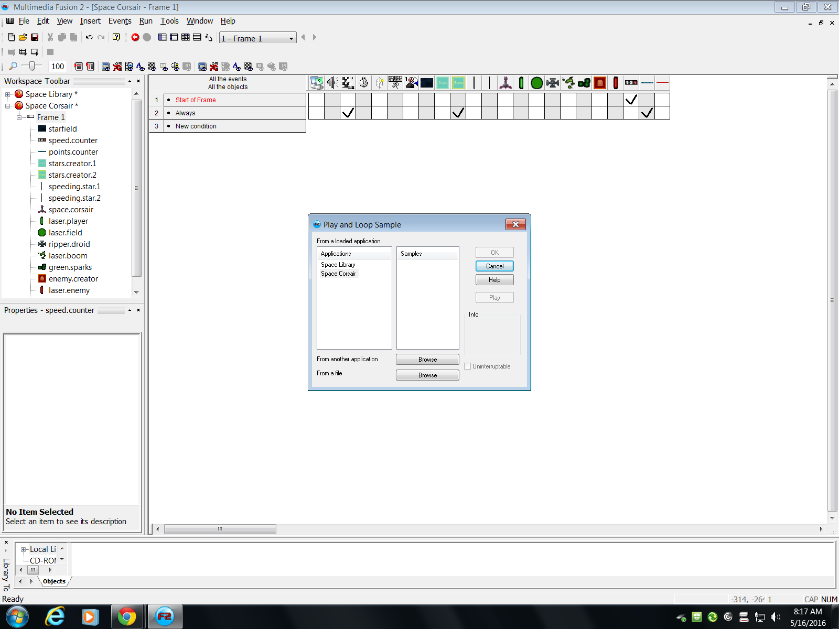Screen dimensions: 839x629
Task: Close the Play and Loop Sample dialog
Action: click(515, 224)
